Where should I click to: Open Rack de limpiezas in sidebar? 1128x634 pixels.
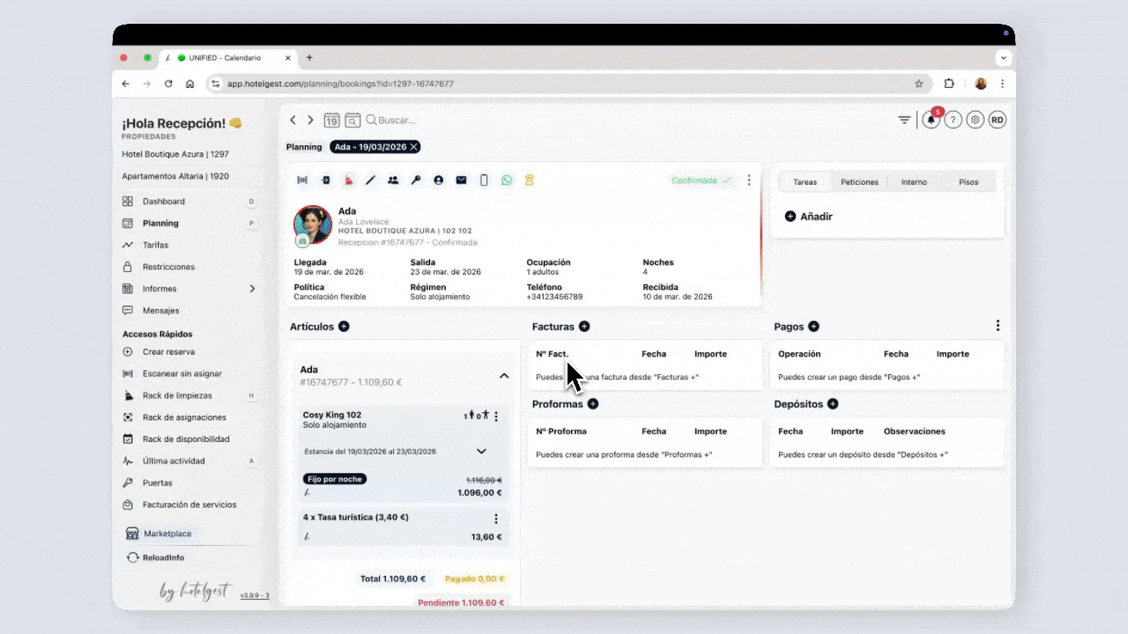177,395
